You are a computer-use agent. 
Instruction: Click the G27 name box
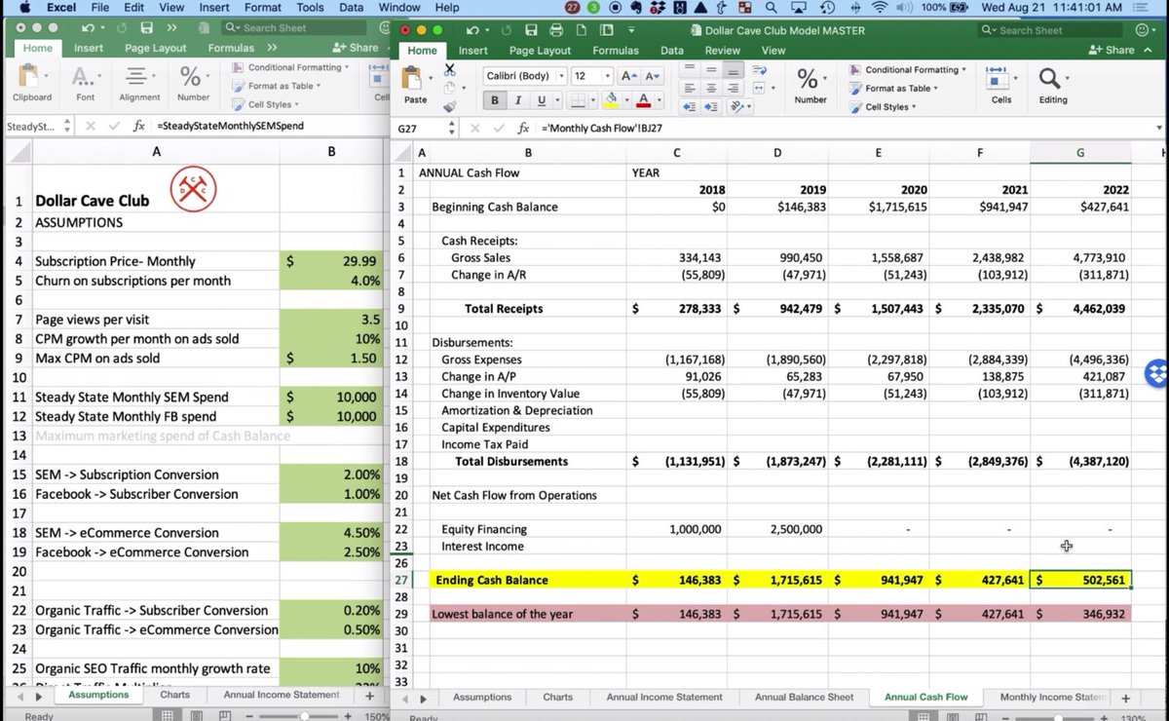point(419,129)
